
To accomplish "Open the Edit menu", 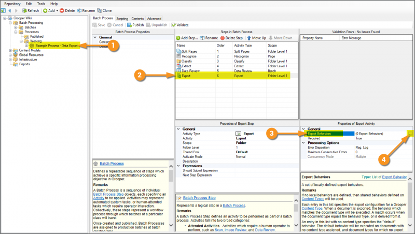I will [x=29, y=4].
